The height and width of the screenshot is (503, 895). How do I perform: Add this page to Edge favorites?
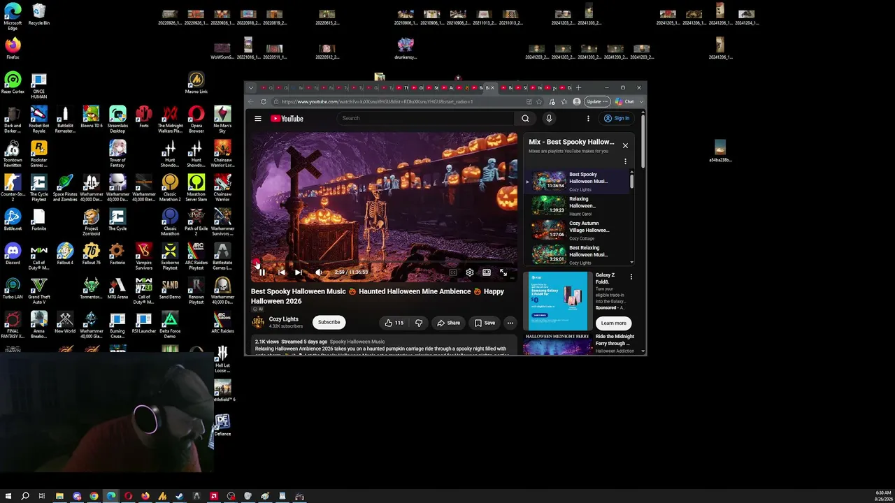tap(539, 101)
